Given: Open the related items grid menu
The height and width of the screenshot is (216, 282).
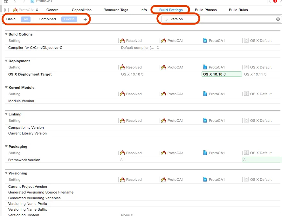Looking at the screenshot, I should coord(6,1).
